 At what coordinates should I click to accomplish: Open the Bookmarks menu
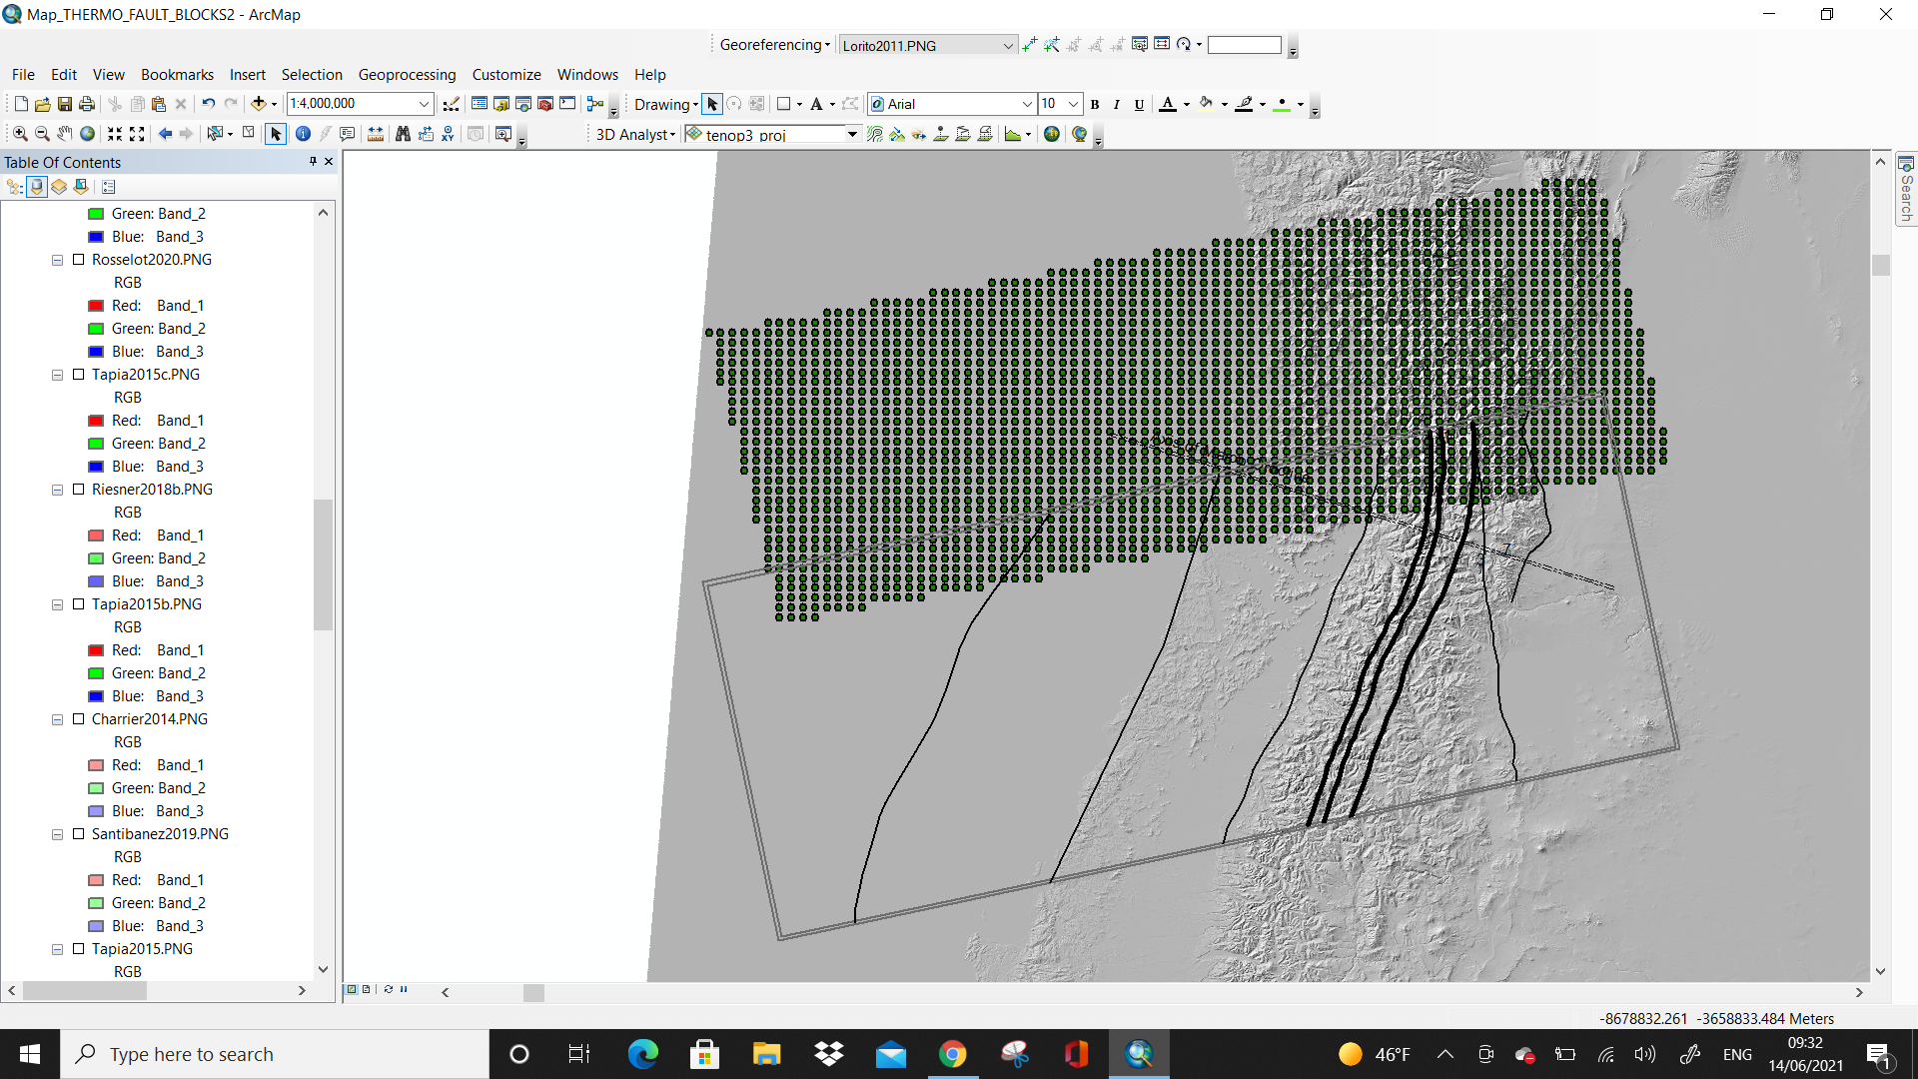177,74
